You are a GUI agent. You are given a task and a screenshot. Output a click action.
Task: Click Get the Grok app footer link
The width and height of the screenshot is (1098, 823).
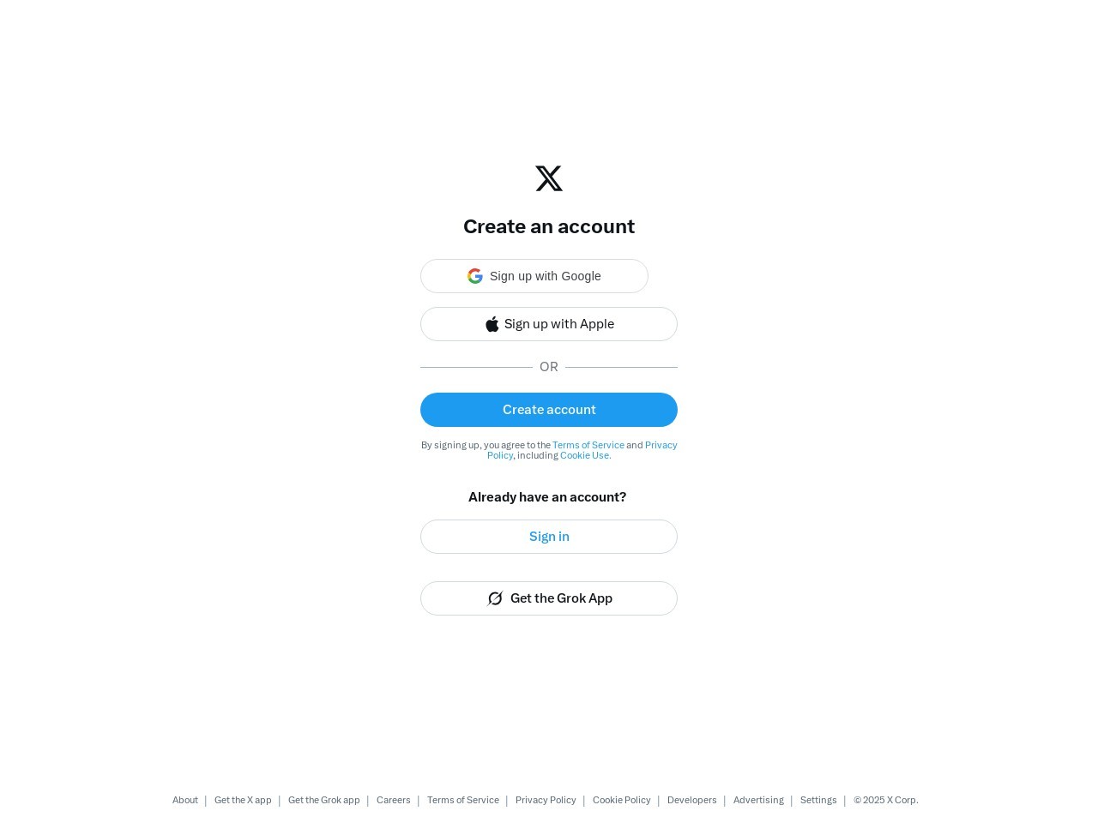[324, 800]
